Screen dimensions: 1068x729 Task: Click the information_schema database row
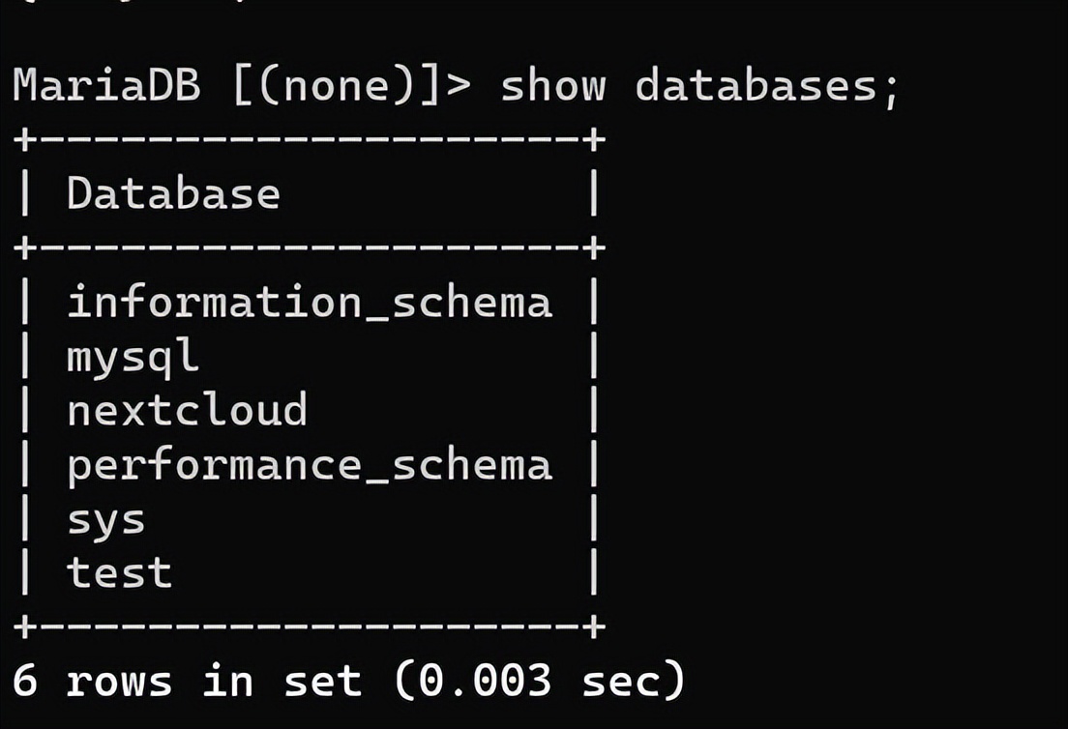coord(309,303)
